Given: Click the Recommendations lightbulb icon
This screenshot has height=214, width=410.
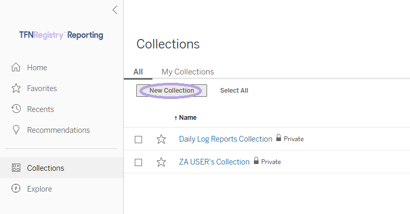Looking at the screenshot, I should coord(16,130).
